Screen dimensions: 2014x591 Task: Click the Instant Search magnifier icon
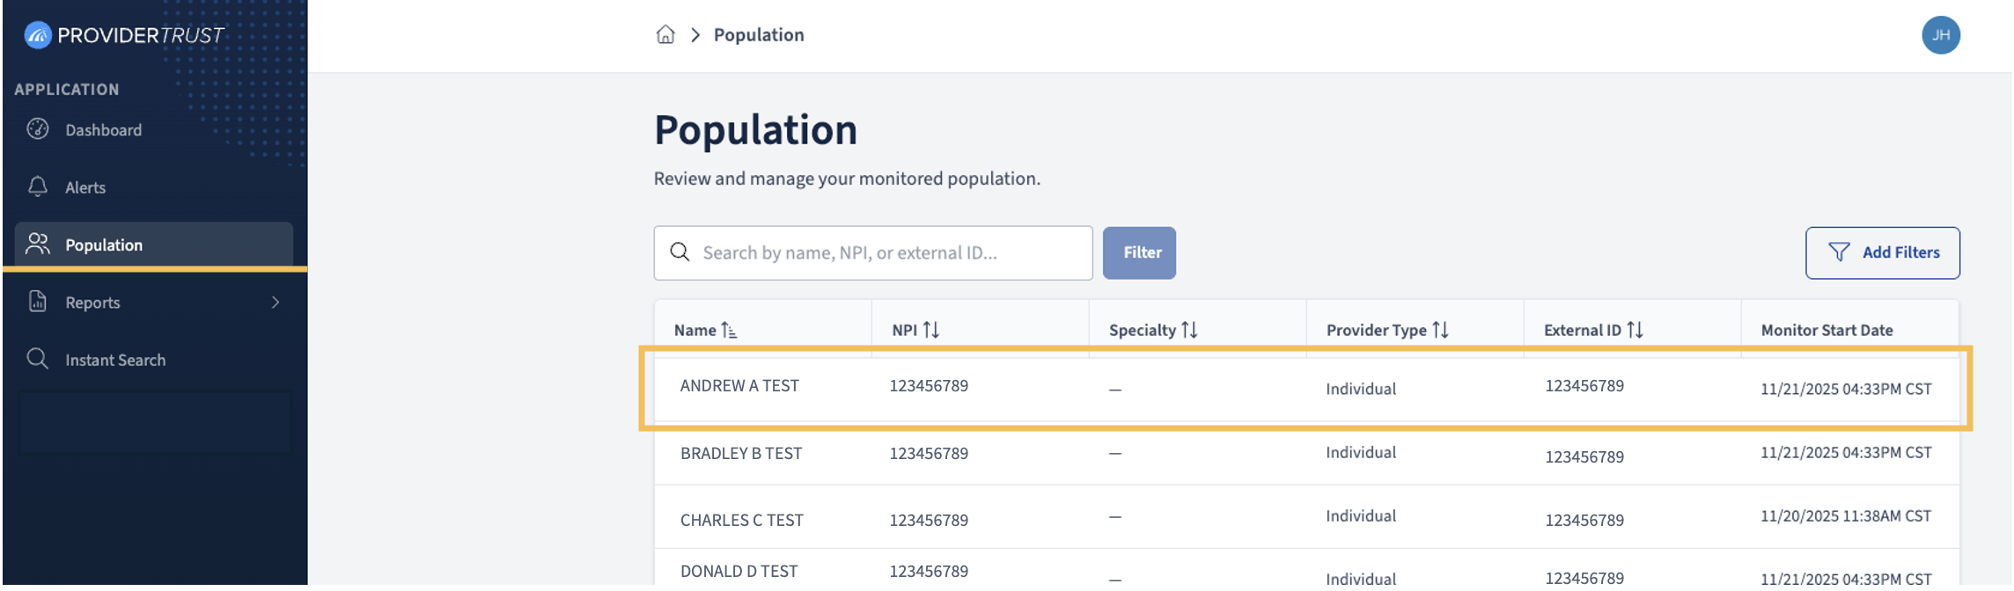[x=38, y=359]
